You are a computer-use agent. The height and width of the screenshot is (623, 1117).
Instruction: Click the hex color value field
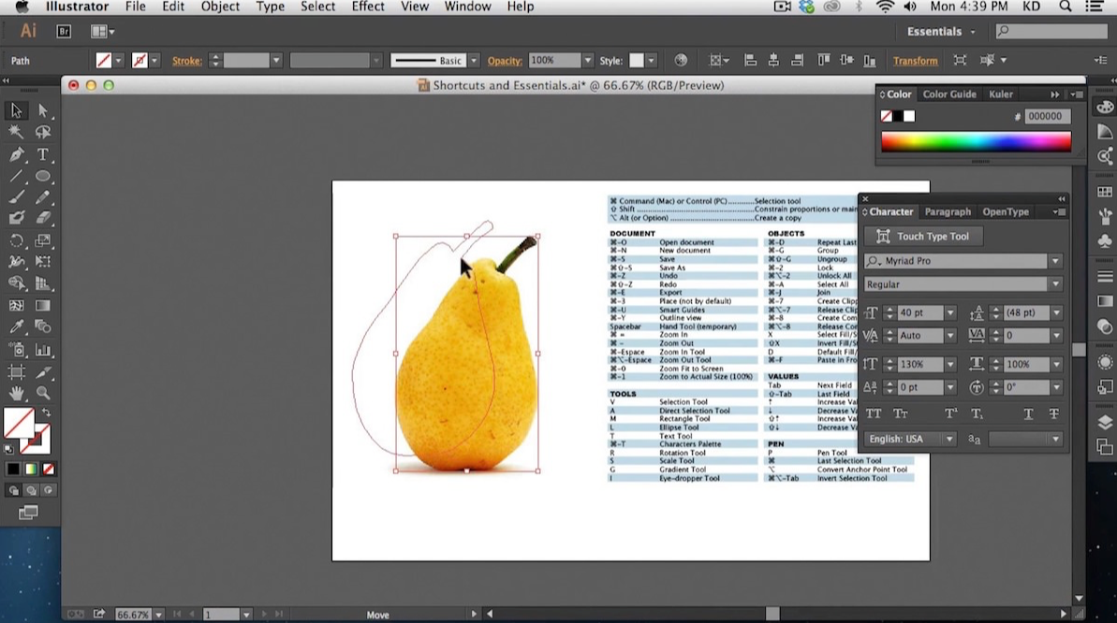point(1044,117)
